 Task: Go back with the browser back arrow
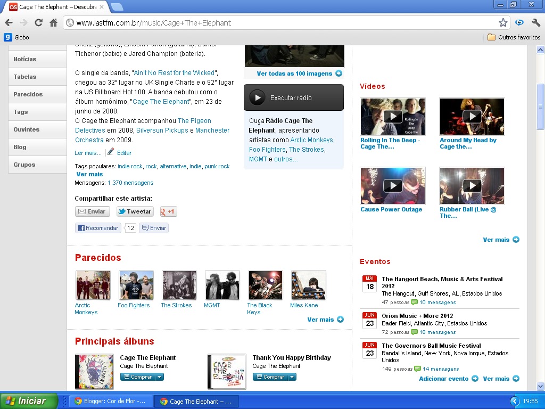[x=9, y=23]
